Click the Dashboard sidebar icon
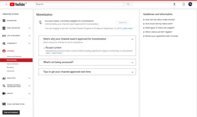The width and height of the screenshot is (197, 117). 4,21
